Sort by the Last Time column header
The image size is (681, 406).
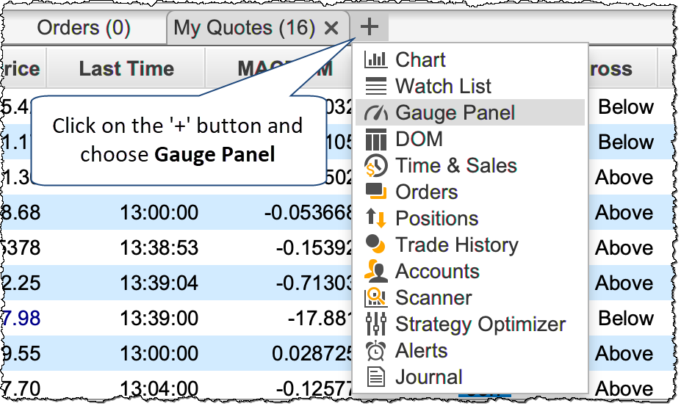[126, 69]
